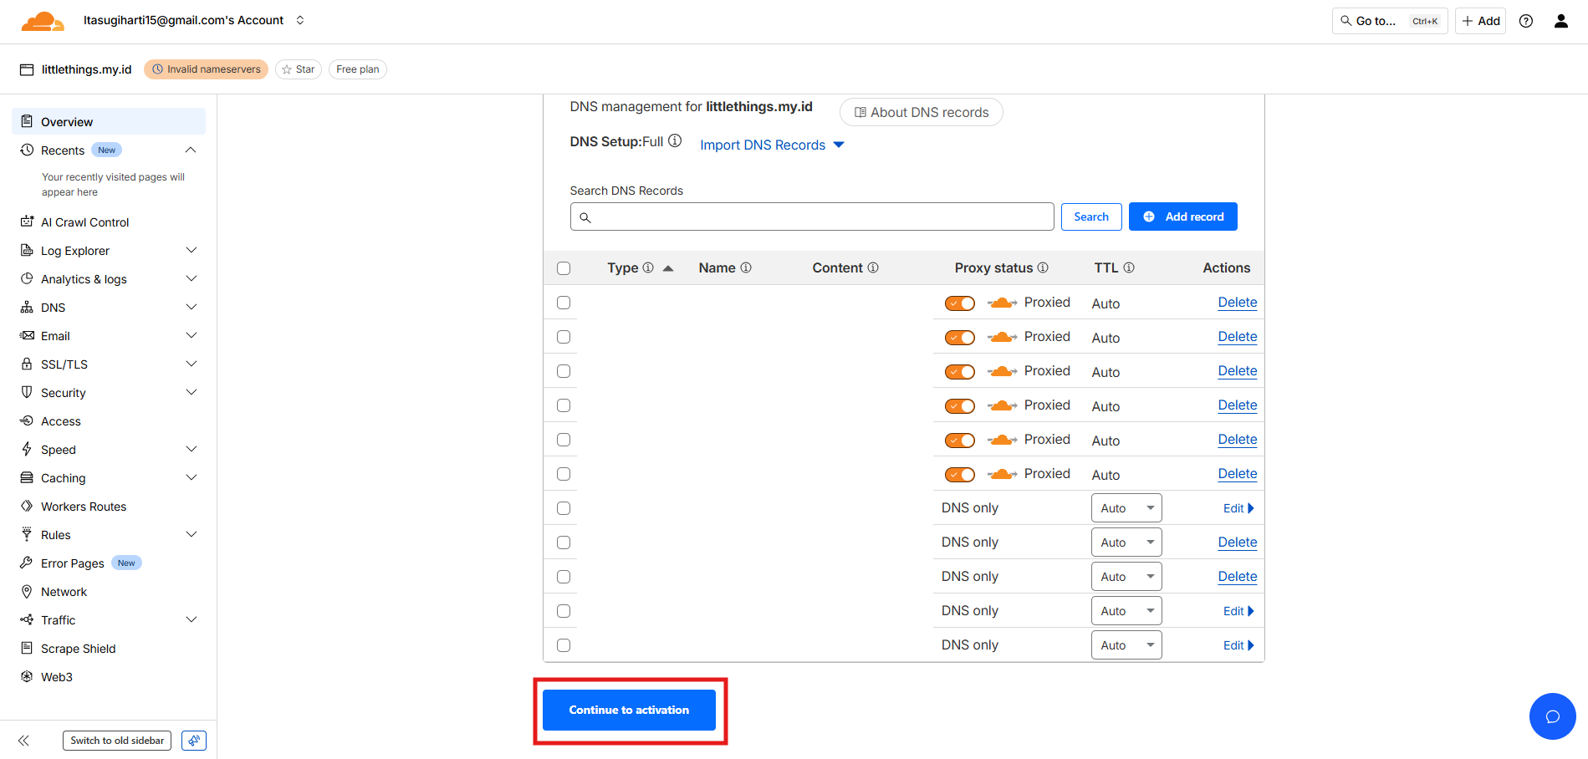Screen dimensions: 1588x759
Task: Expand the Analytics & logs chevron
Action: [x=191, y=278]
